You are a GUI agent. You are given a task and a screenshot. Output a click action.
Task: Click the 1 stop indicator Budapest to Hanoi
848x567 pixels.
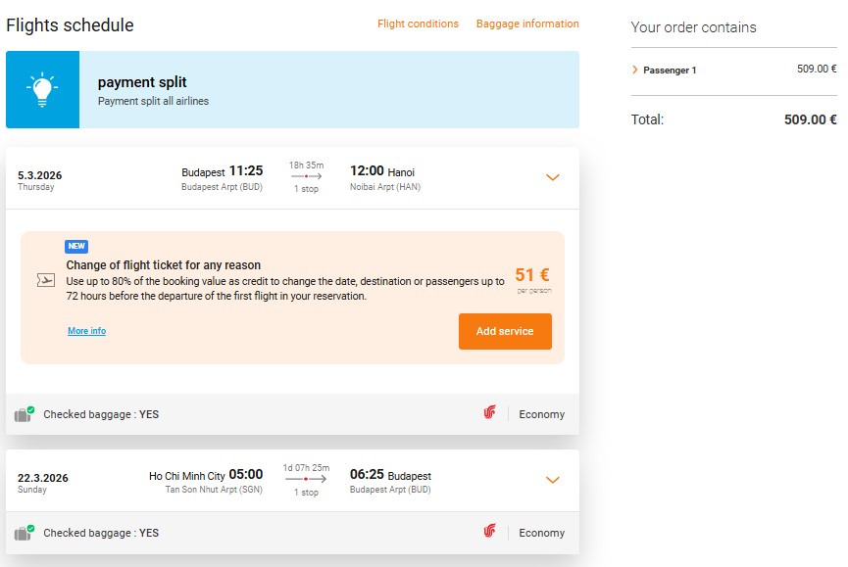[306, 188]
